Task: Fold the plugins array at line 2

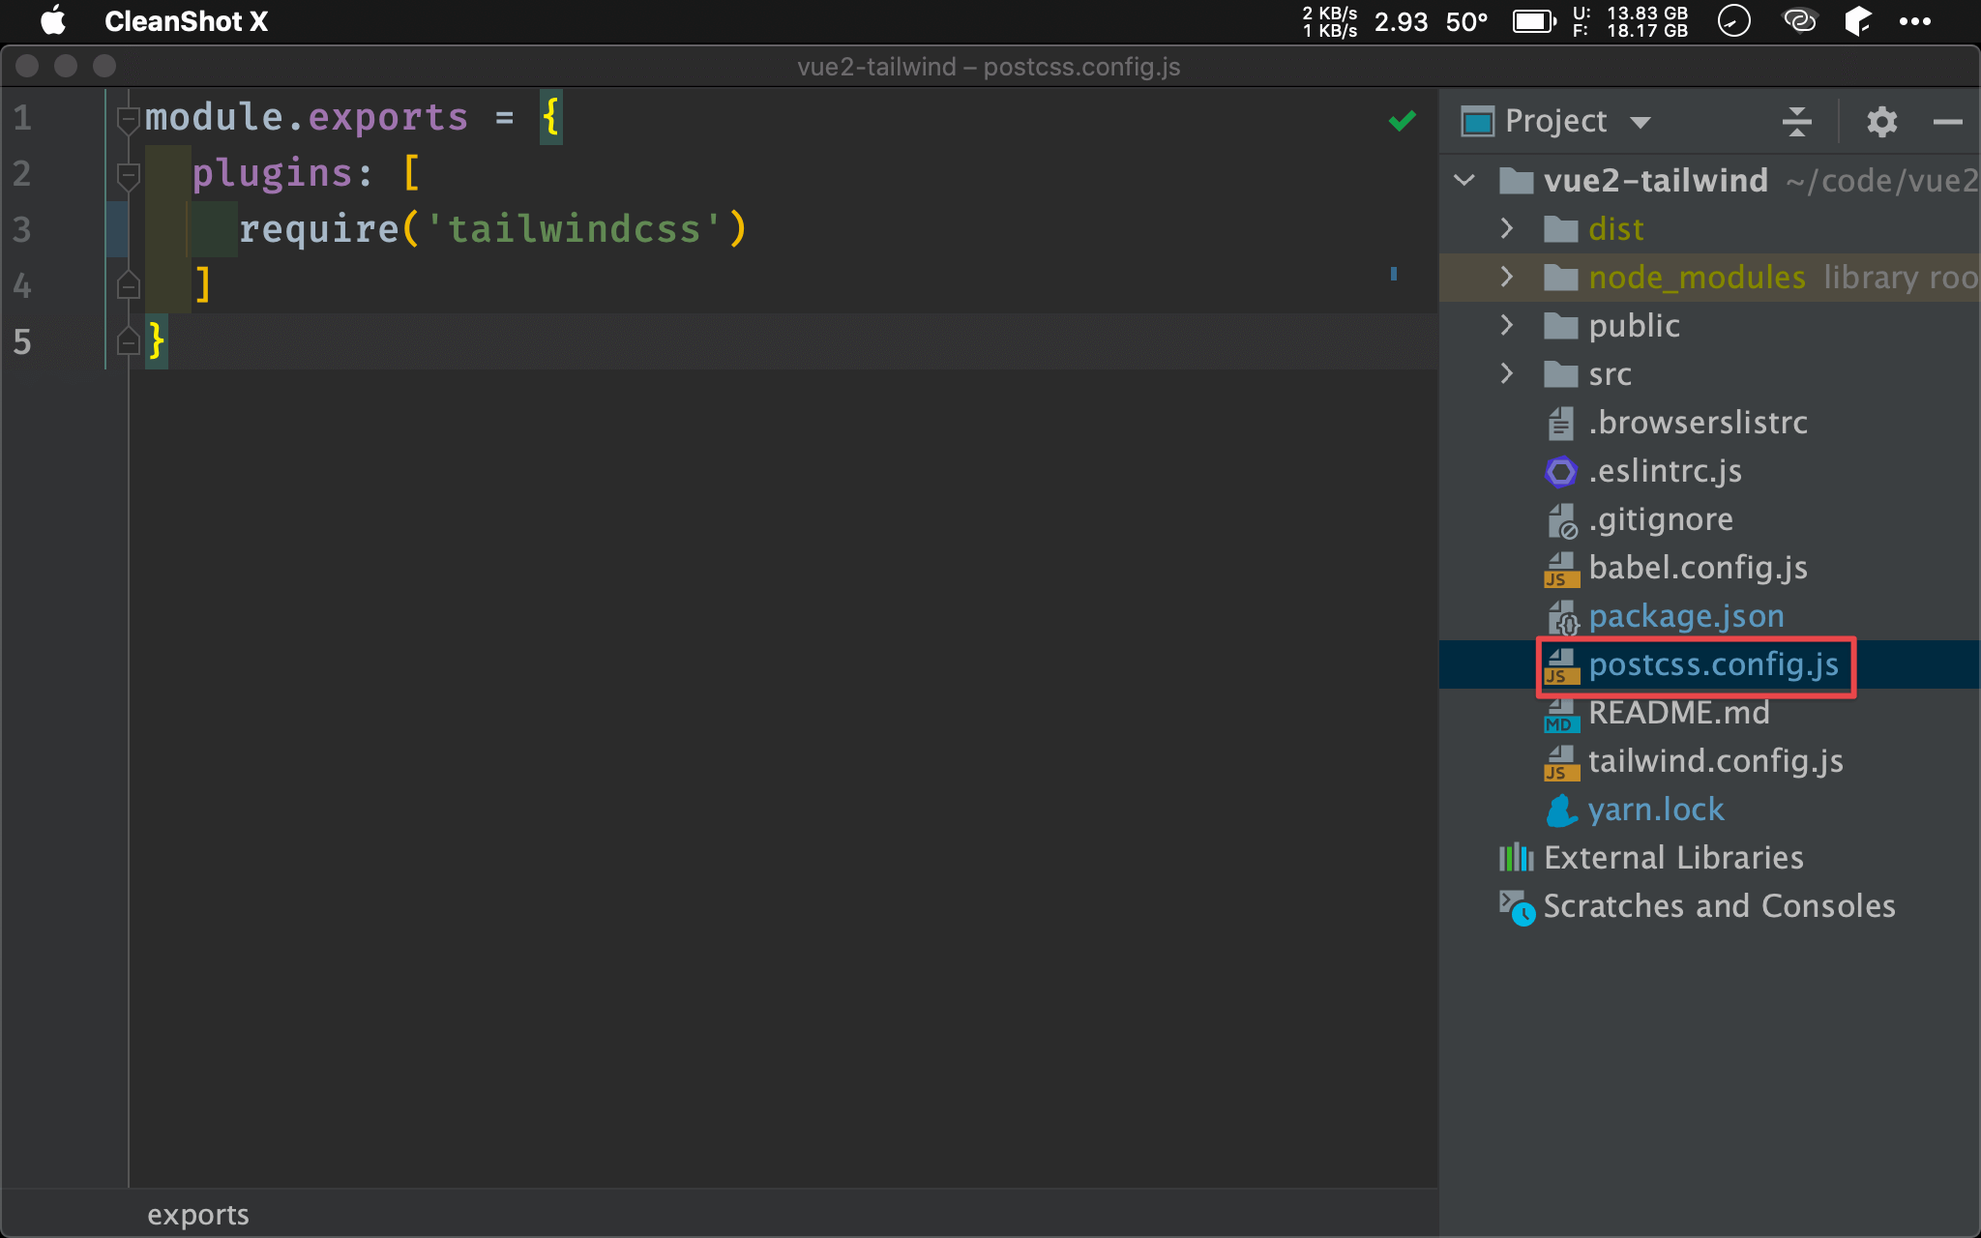Action: (x=128, y=176)
